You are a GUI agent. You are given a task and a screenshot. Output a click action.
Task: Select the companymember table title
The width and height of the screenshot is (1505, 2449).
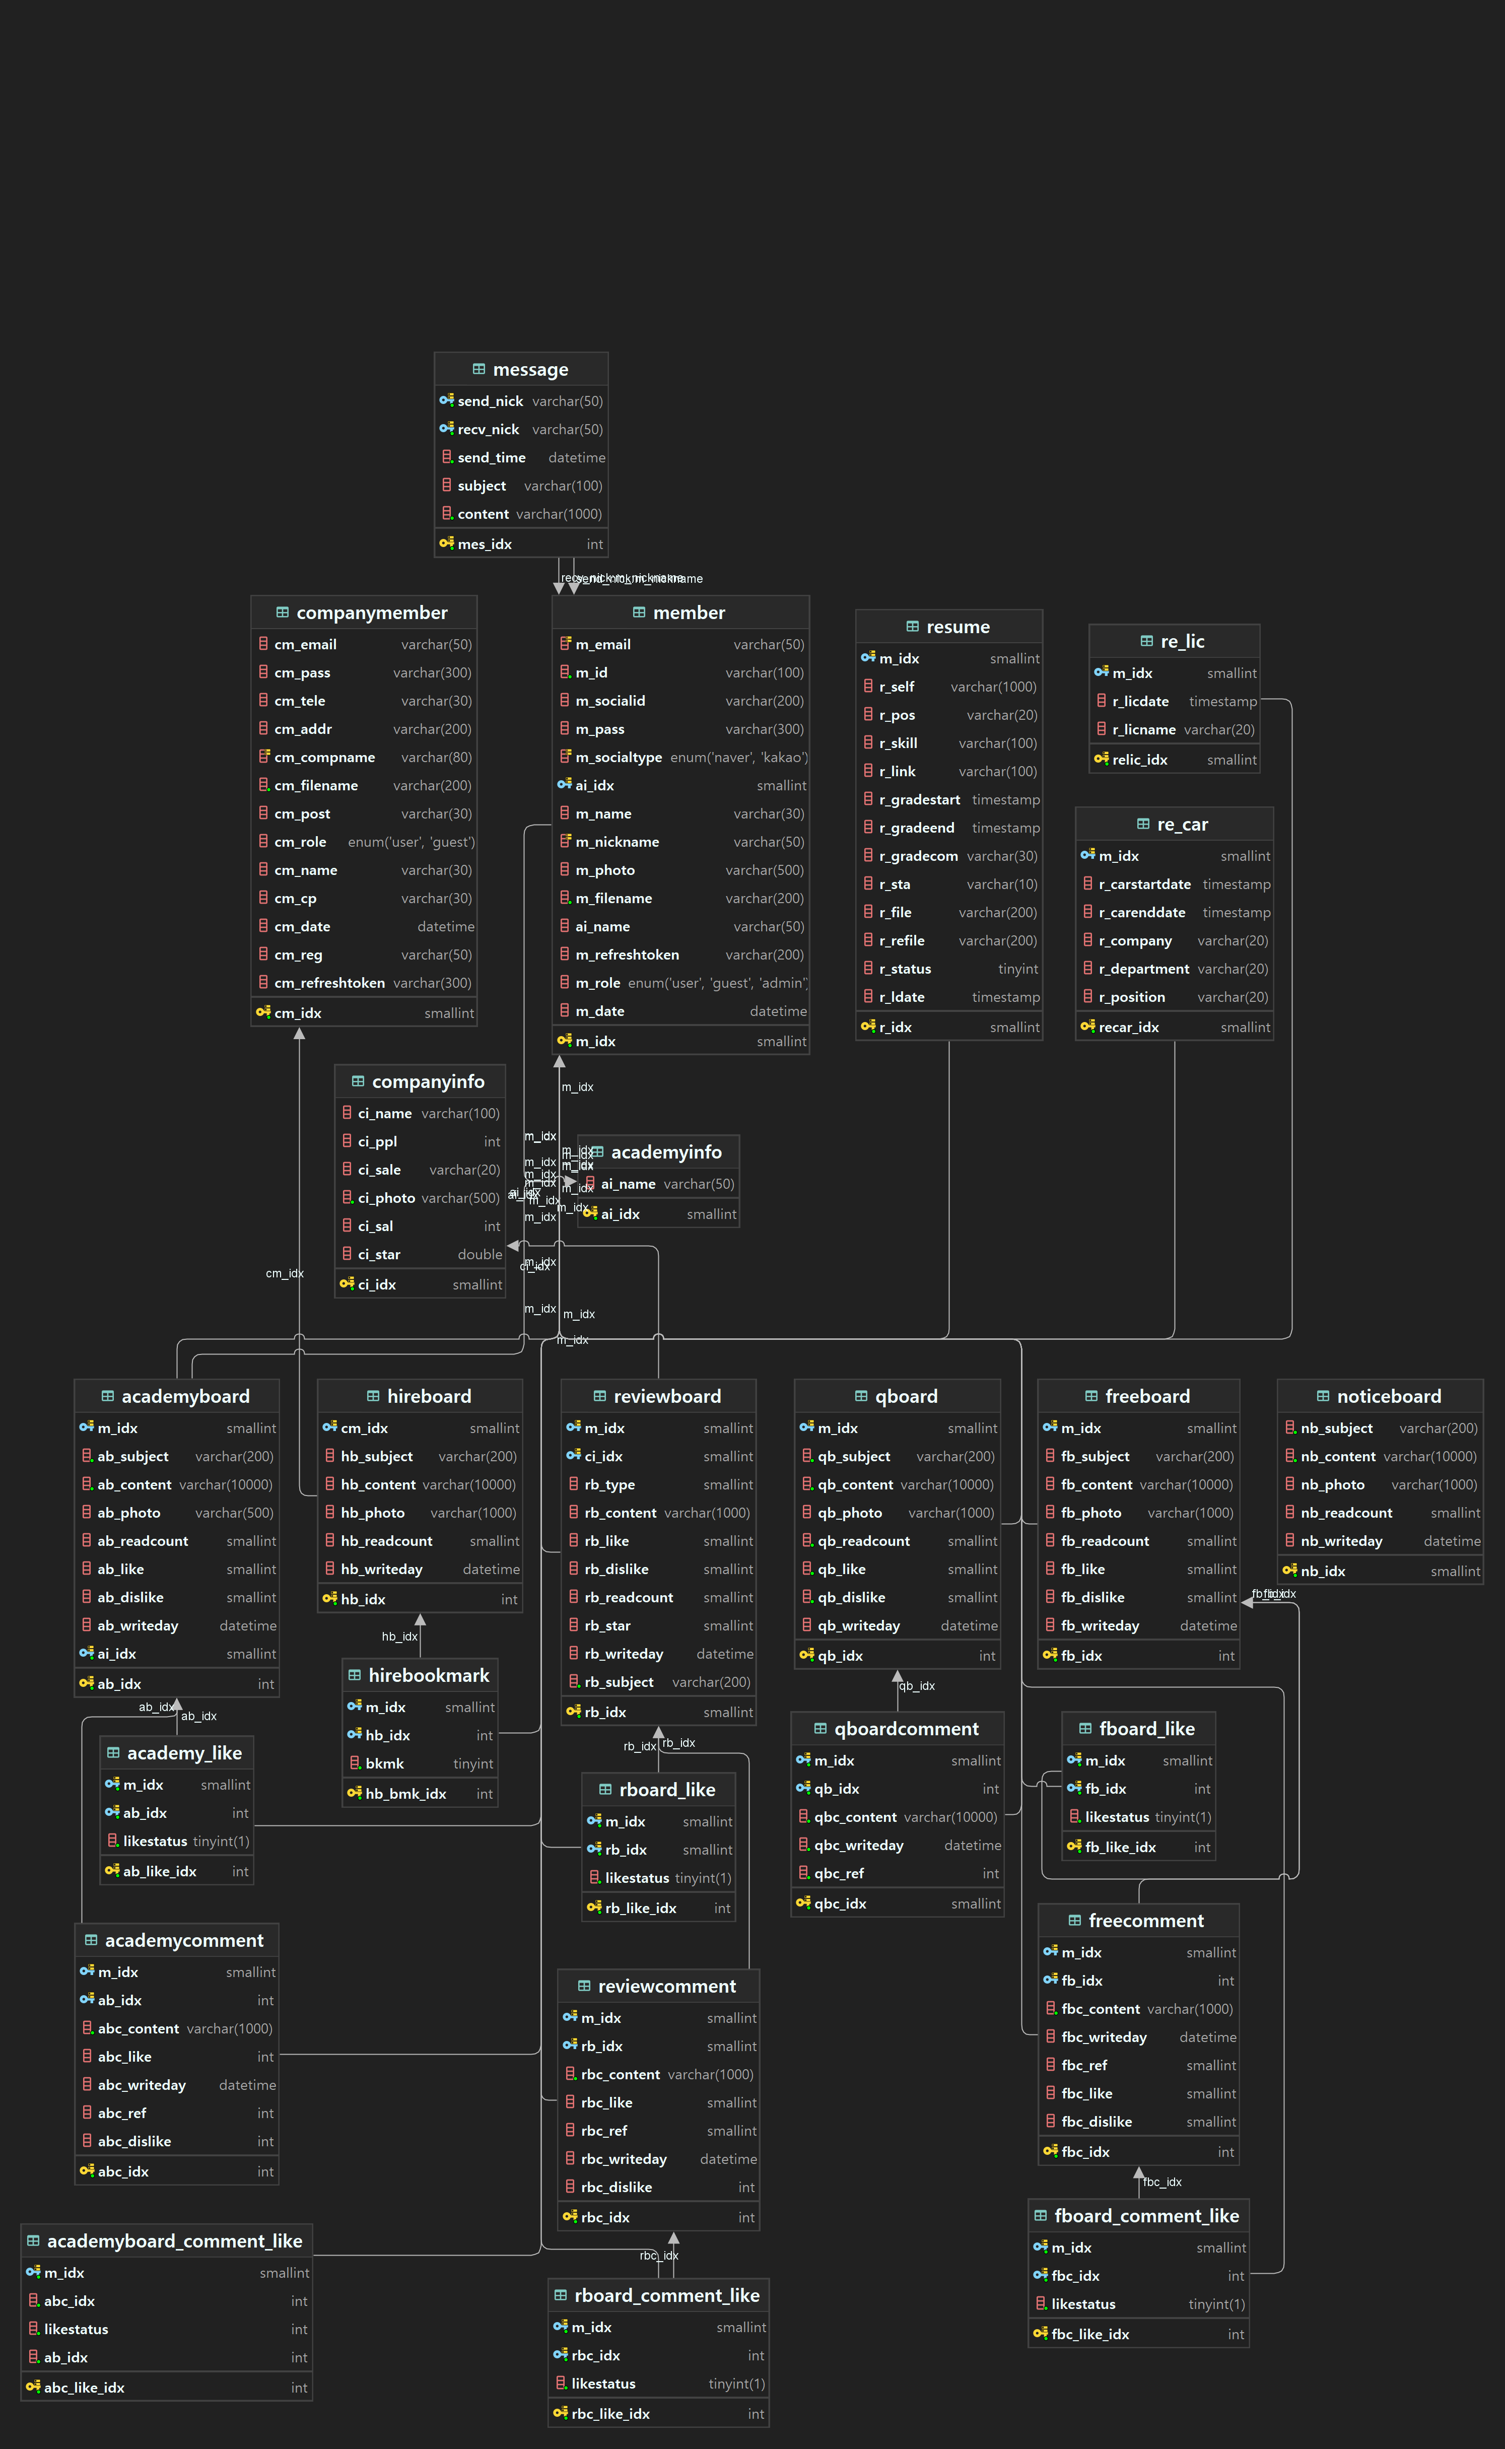point(371,612)
